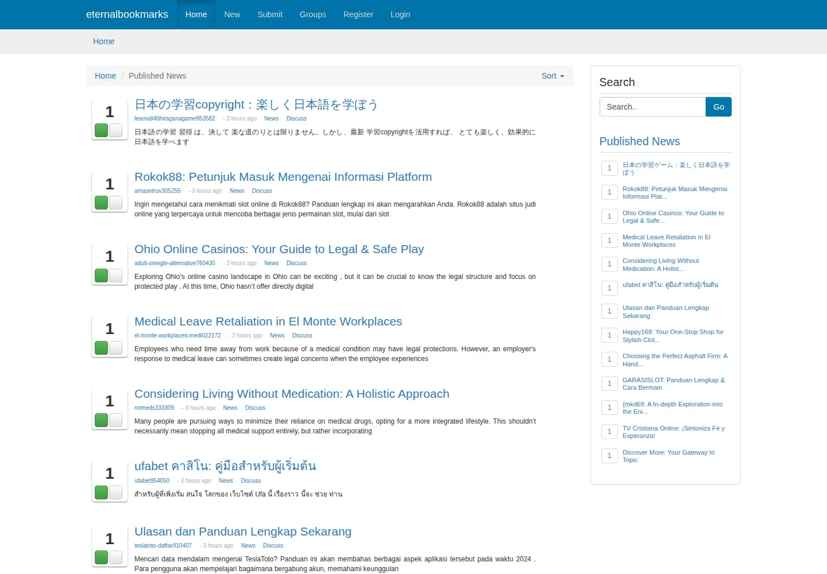Downvote the Rokok88 Petunjuk Masuk story
Image resolution: width=827 pixels, height=574 pixels.
[x=116, y=203]
